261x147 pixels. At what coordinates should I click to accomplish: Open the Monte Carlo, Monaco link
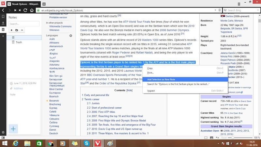click(x=232, y=21)
